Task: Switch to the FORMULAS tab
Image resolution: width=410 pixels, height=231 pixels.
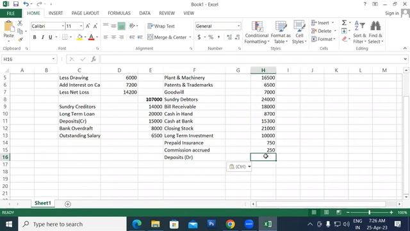Action: pyautogui.click(x=119, y=13)
